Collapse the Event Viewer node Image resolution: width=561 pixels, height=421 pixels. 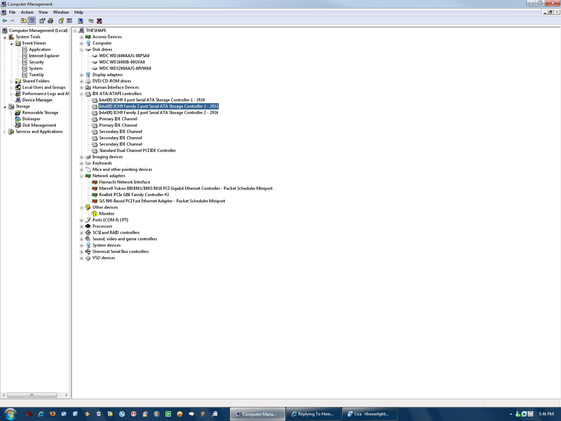(x=11, y=44)
